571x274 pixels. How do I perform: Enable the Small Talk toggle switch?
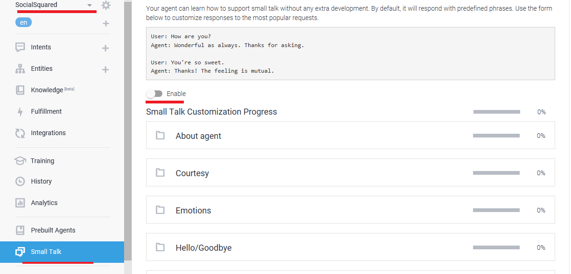click(x=154, y=94)
